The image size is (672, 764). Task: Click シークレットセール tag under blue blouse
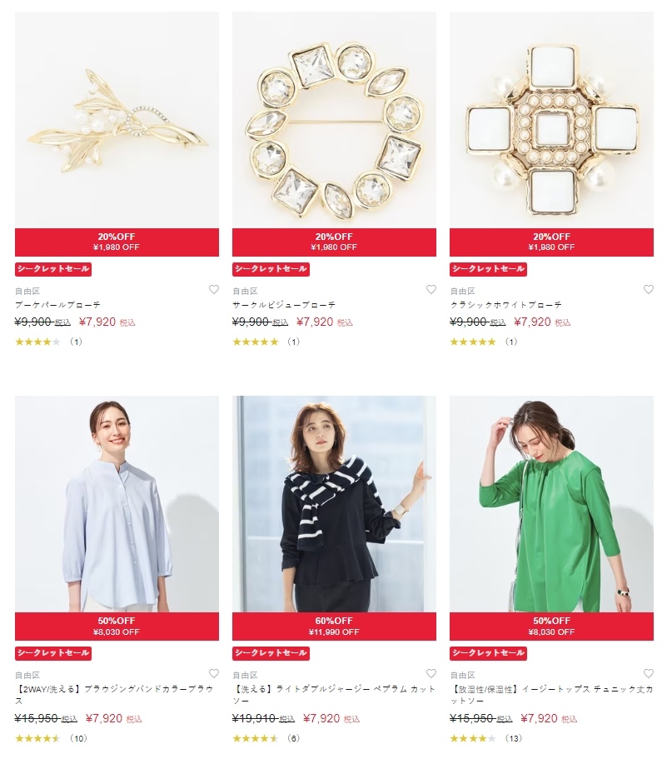pos(53,653)
